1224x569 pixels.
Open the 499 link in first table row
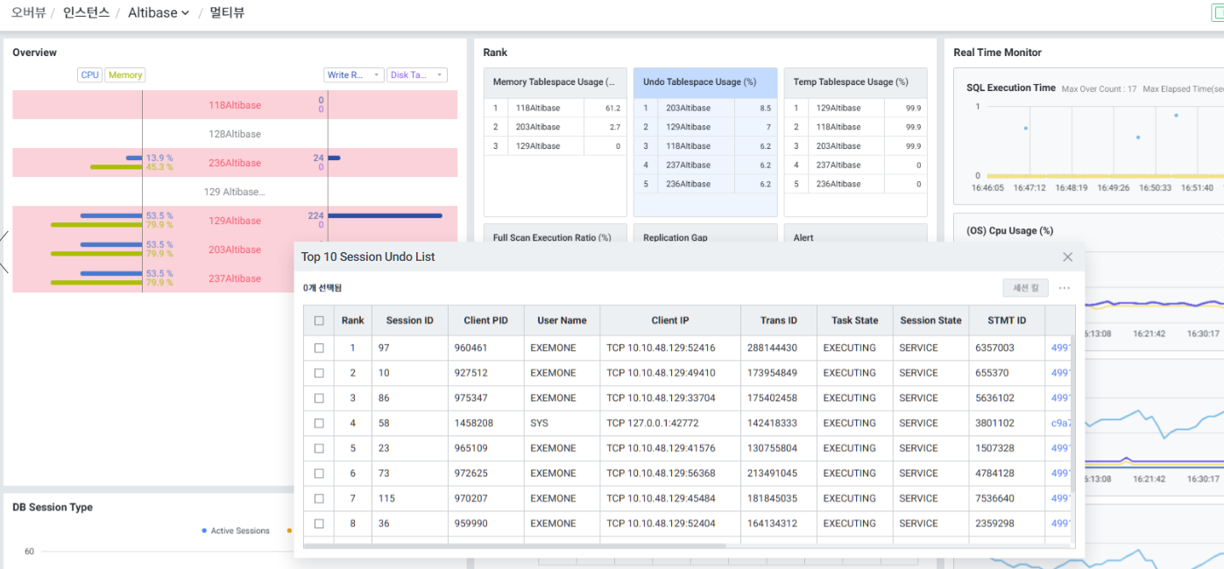click(1060, 348)
